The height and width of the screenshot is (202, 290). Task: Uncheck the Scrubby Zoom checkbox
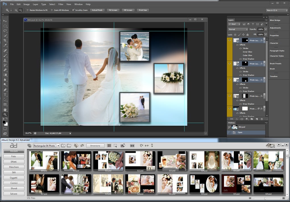point(73,10)
